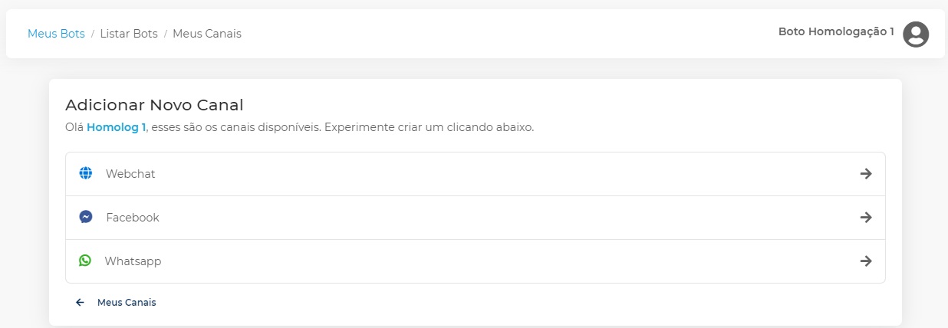Open the Listar Bots breadcrumb
948x328 pixels.
[129, 34]
